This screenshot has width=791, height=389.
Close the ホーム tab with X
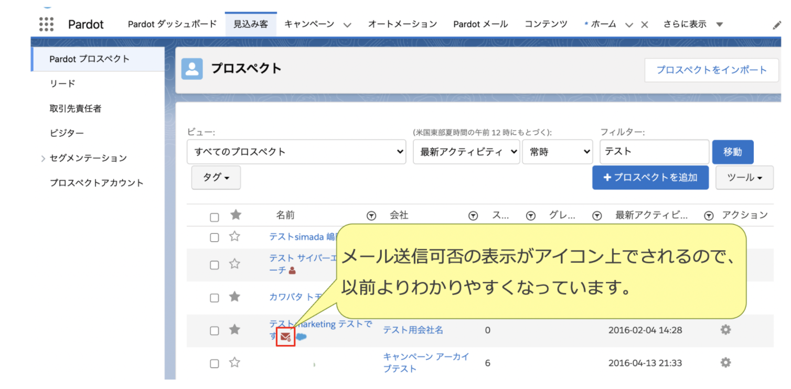[x=645, y=25]
